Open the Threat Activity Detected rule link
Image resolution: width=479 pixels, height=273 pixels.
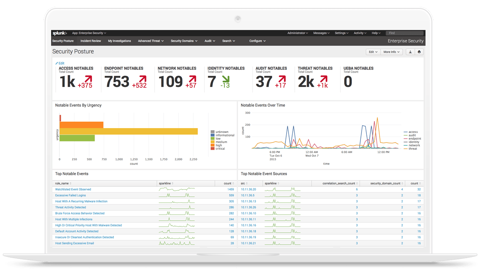(70, 207)
